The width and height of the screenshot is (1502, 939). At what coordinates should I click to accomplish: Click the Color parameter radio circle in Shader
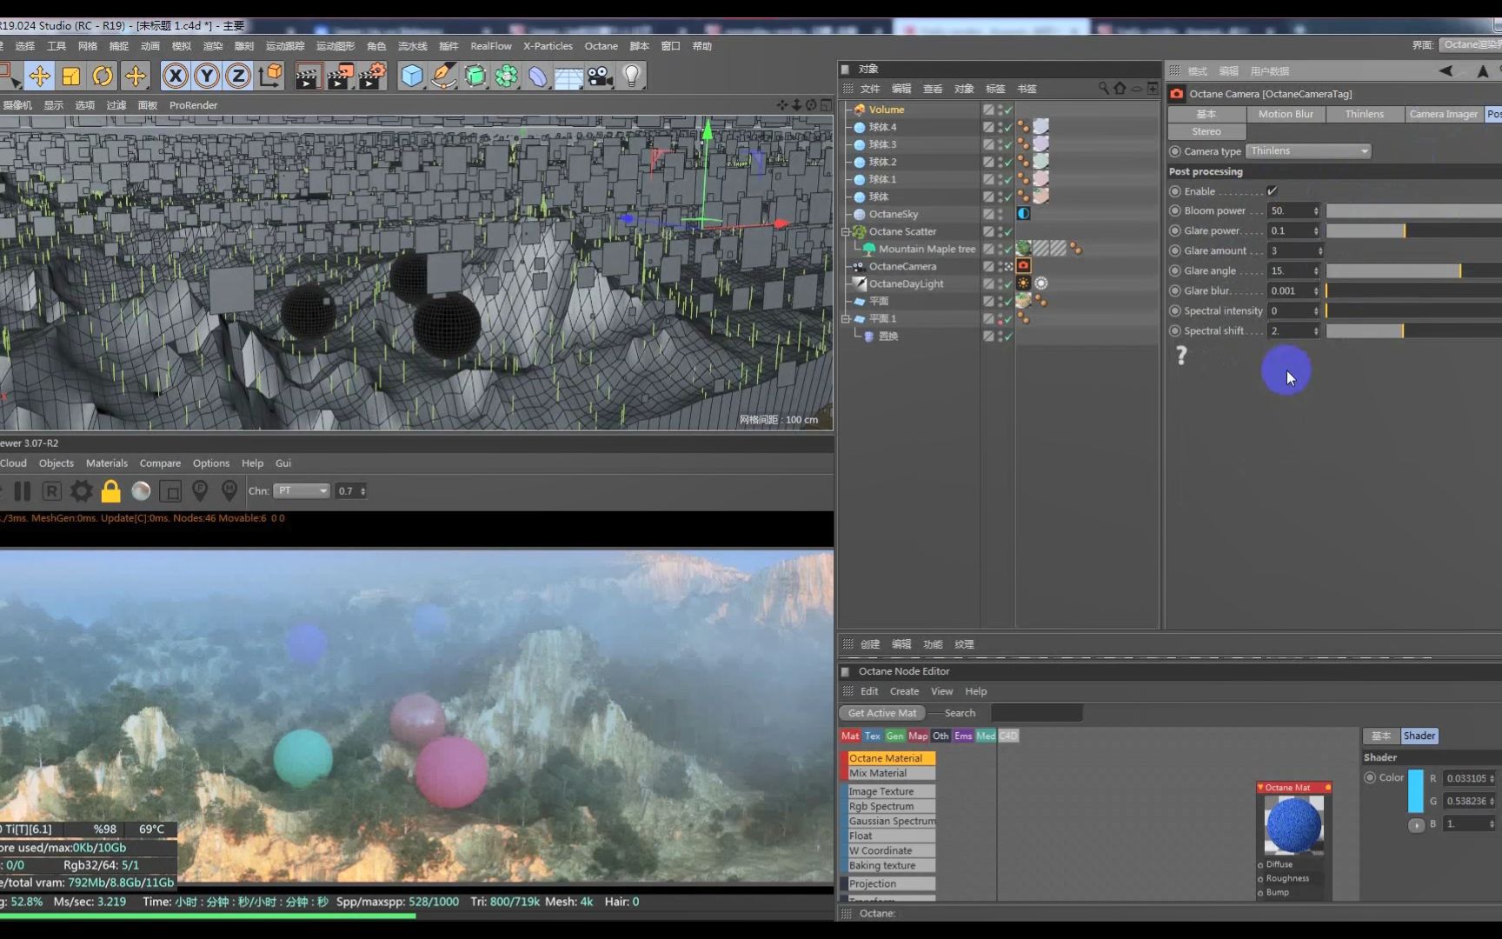[x=1370, y=778]
